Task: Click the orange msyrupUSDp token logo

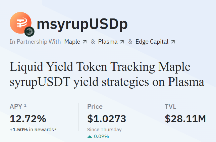Action: [x=20, y=23]
